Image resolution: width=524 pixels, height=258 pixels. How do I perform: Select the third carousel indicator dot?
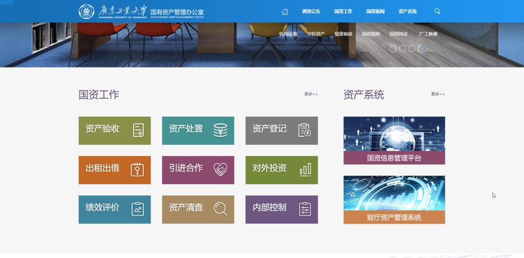click(411, 49)
